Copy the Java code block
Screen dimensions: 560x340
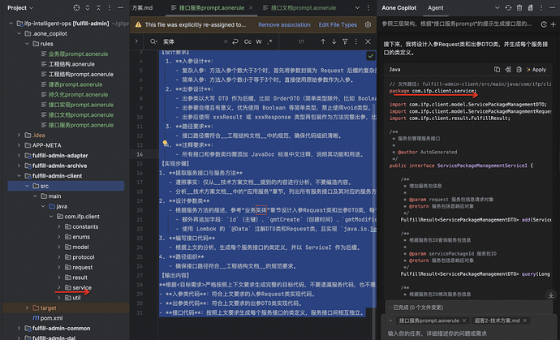(x=497, y=69)
